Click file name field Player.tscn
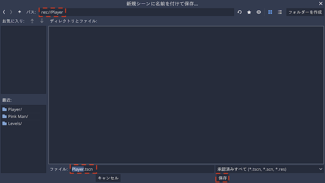 pos(142,169)
